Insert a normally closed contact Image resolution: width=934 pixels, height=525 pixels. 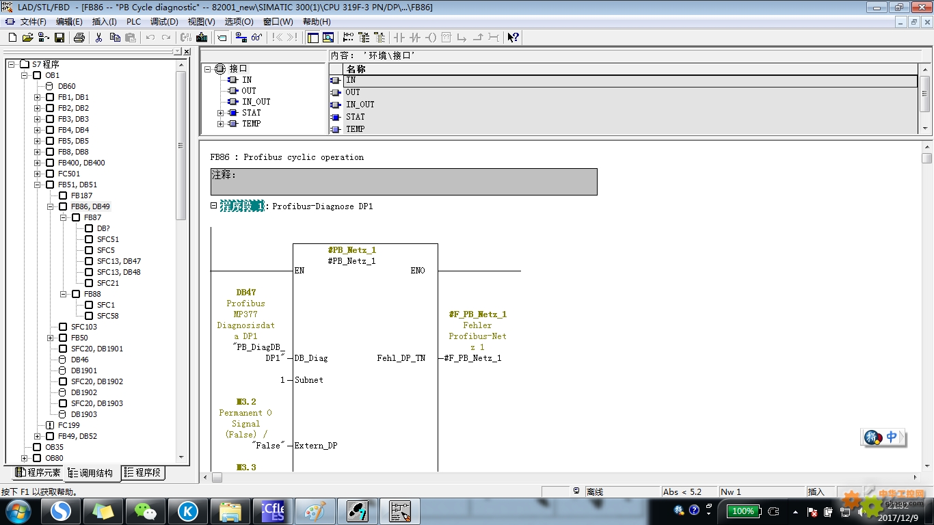click(415, 38)
